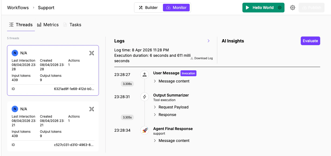The height and width of the screenshot is (156, 331).
Task: Click the gear icon inside the Hello World button
Action: pyautogui.click(x=280, y=8)
